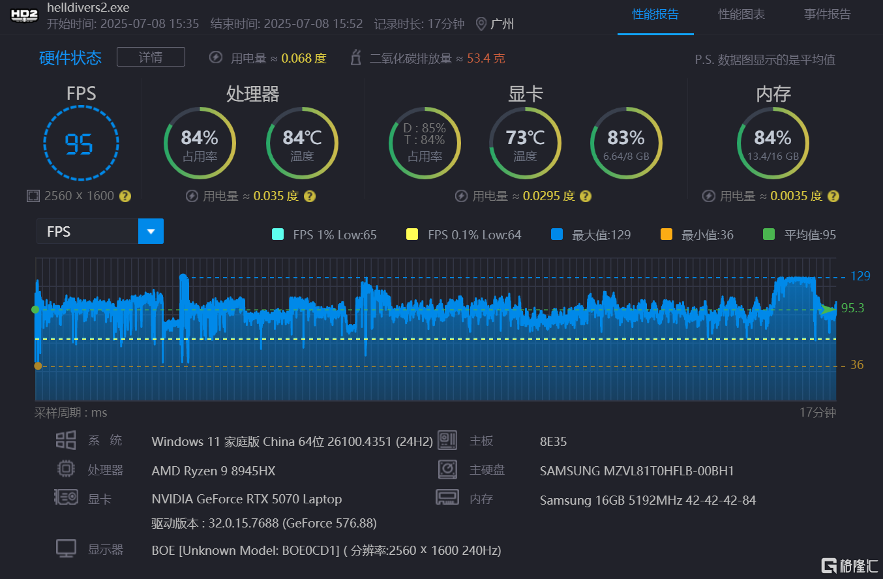
Task: Click NVIDIA GeForce RTX 5070 Laptop text
Action: tap(247, 499)
